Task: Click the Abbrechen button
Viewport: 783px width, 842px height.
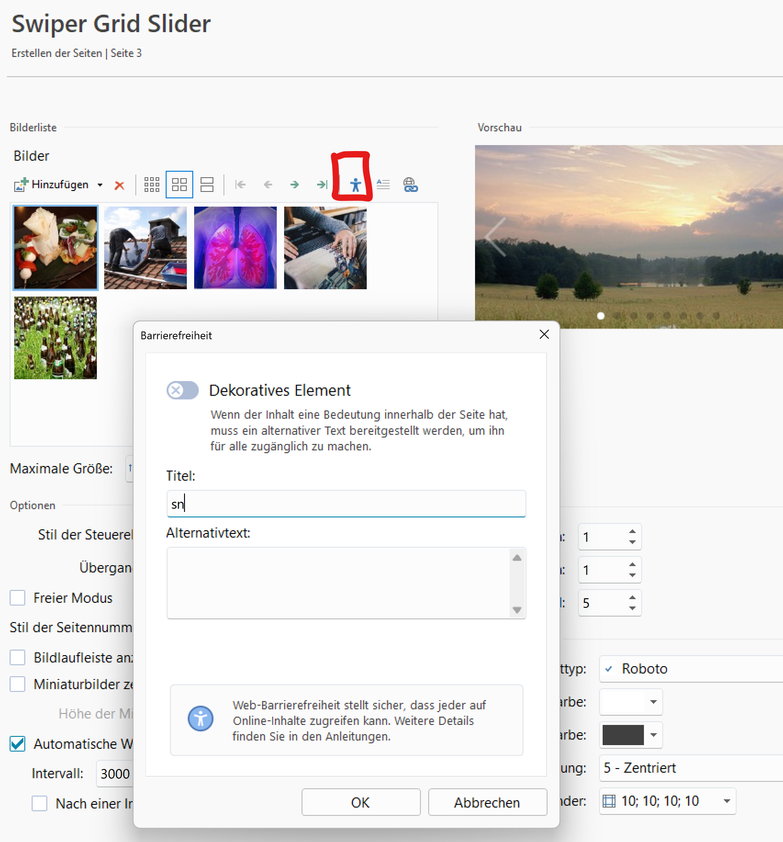Action: click(x=487, y=802)
